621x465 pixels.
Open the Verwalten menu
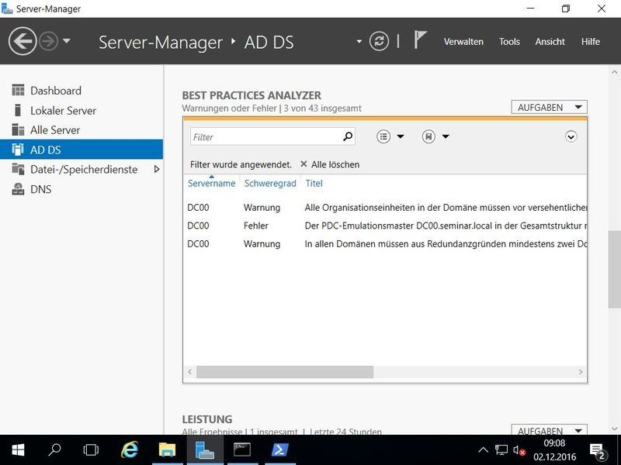coord(463,42)
